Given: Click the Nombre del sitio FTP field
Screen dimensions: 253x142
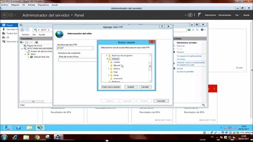Looking at the screenshot, I should click(75, 48).
